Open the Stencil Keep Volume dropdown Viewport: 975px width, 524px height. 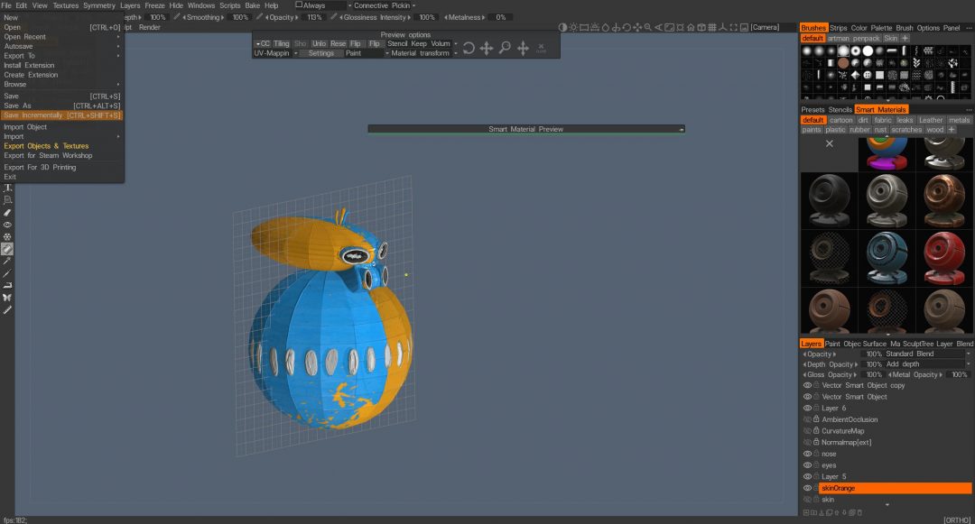pos(422,43)
